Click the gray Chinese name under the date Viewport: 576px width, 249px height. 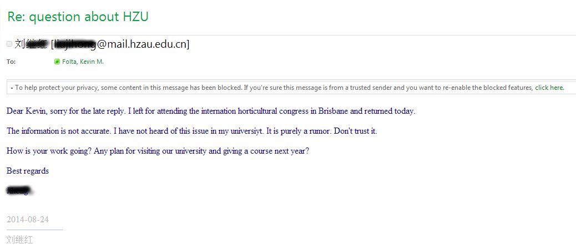(x=20, y=240)
